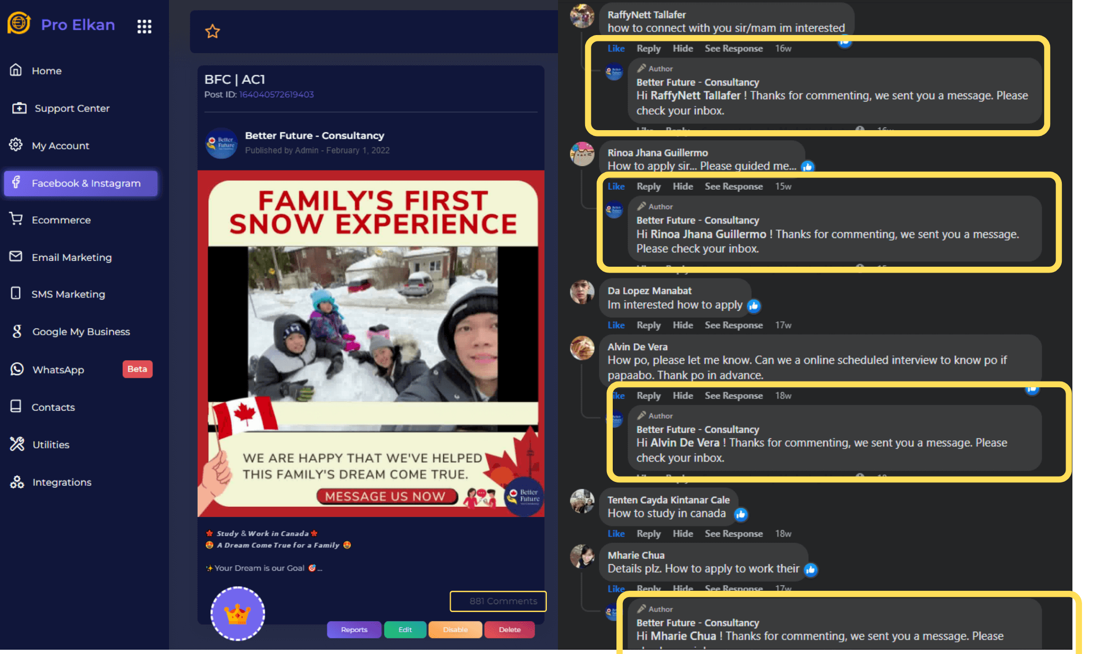The width and height of the screenshot is (1116, 654).
Task: Click the Pro Elkan globe logo
Action: tap(19, 24)
